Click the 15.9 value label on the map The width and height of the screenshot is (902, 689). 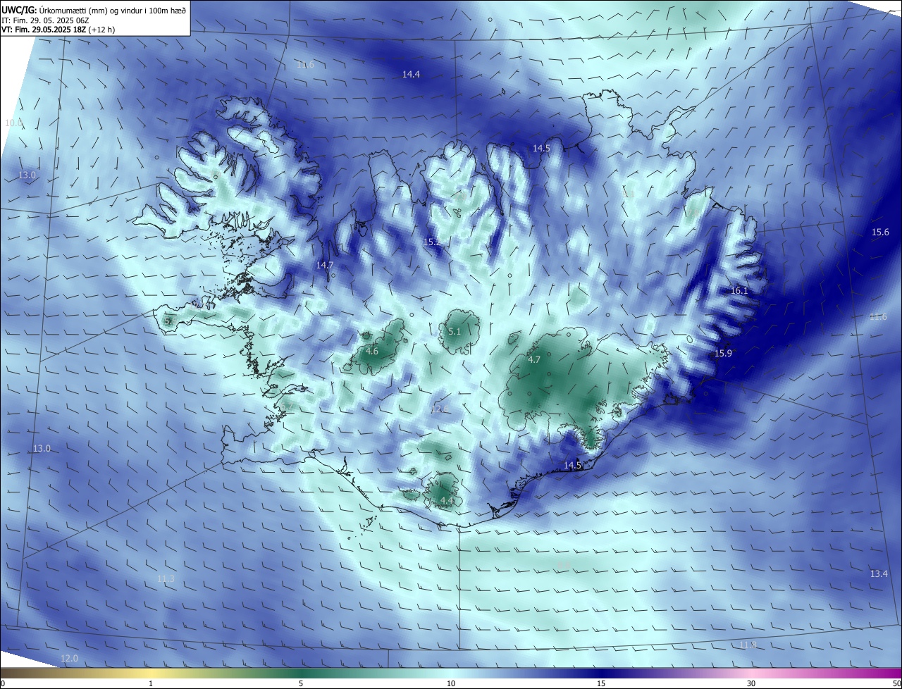723,354
